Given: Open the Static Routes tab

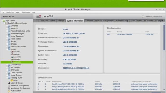Looking at the screenshot, I should click(136, 21).
